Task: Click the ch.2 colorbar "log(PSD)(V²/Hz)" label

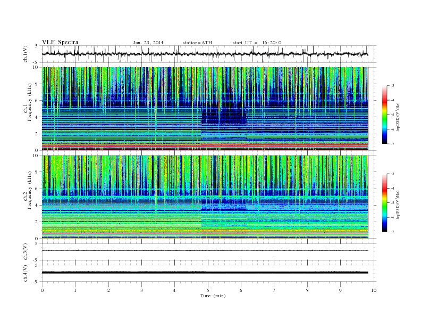Action: tap(398, 205)
